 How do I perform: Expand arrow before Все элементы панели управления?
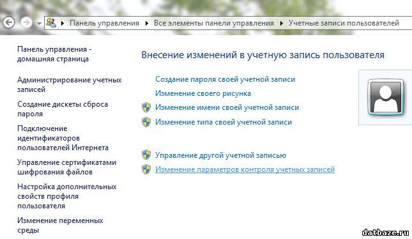[x=147, y=23]
